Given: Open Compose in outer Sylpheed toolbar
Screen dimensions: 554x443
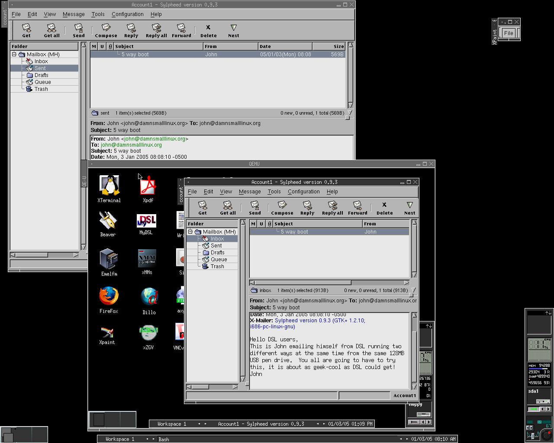Looking at the screenshot, I should pos(106,31).
